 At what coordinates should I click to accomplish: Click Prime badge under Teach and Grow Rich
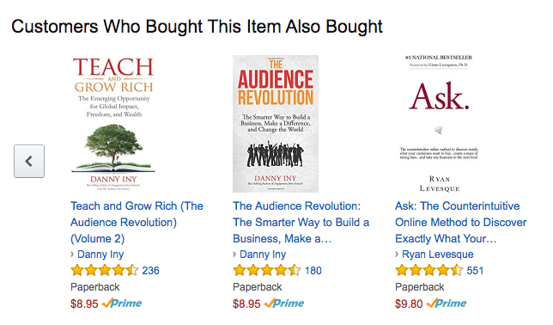point(122,304)
